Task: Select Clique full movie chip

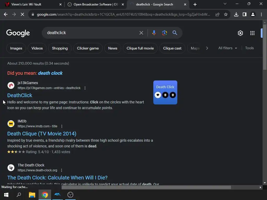Action: click(x=140, y=48)
